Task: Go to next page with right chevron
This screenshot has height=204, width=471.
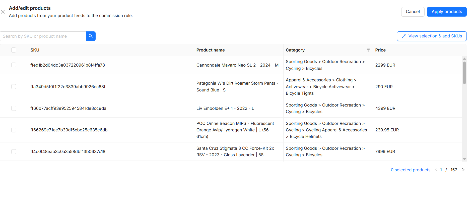Action: pyautogui.click(x=463, y=170)
